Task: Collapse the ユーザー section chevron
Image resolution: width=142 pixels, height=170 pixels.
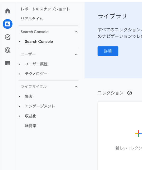Action: pyautogui.click(x=76, y=54)
